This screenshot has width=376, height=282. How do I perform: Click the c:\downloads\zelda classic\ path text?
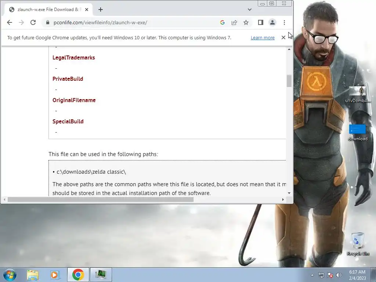(x=91, y=172)
